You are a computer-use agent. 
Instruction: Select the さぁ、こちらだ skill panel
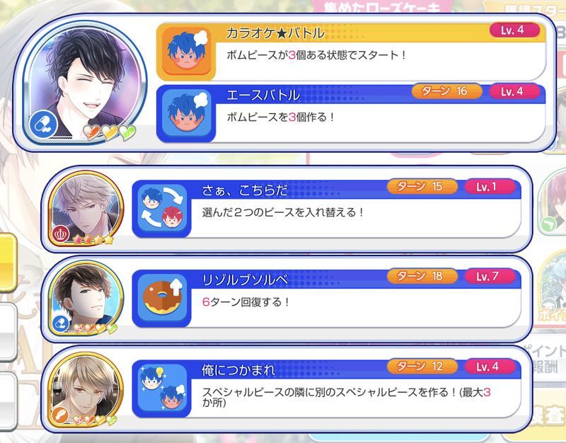[x=327, y=209]
